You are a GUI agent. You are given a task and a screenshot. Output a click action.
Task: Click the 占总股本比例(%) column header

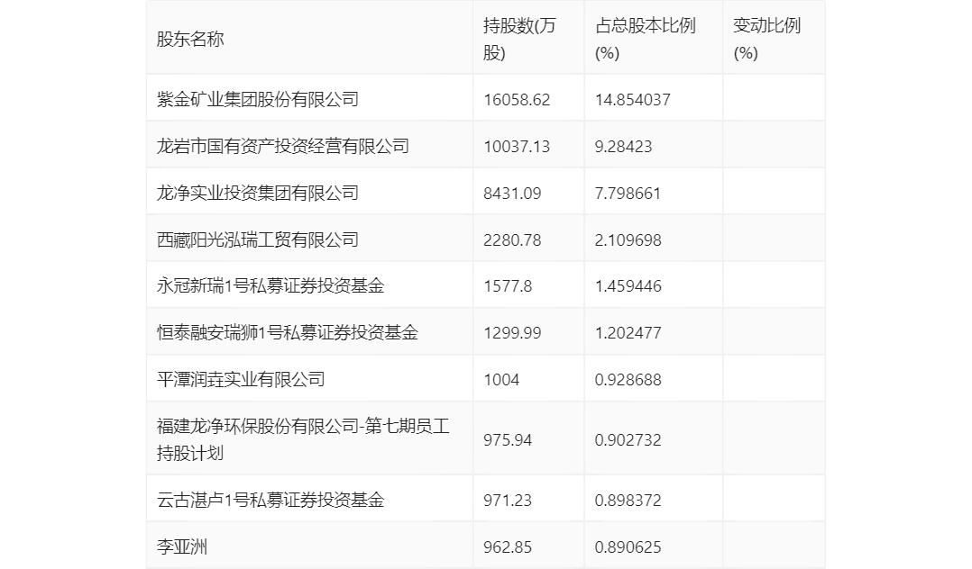point(646,39)
